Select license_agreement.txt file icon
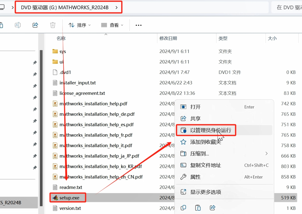Screen dimensions: 302x214 click(x=55, y=93)
